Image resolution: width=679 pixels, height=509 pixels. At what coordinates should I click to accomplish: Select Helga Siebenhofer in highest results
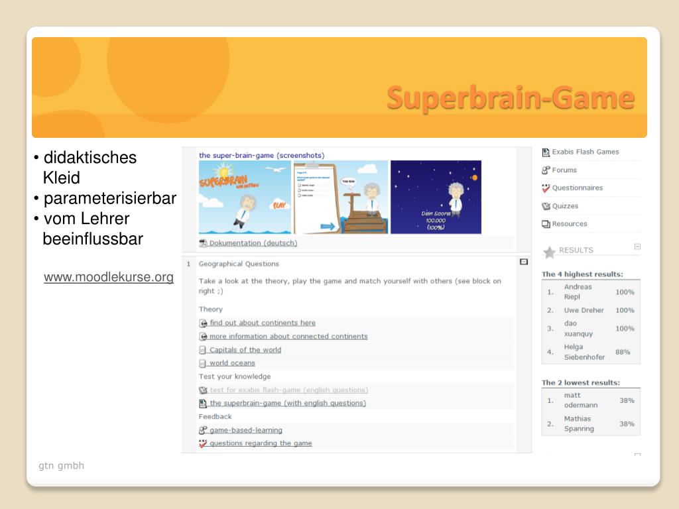[x=584, y=352]
